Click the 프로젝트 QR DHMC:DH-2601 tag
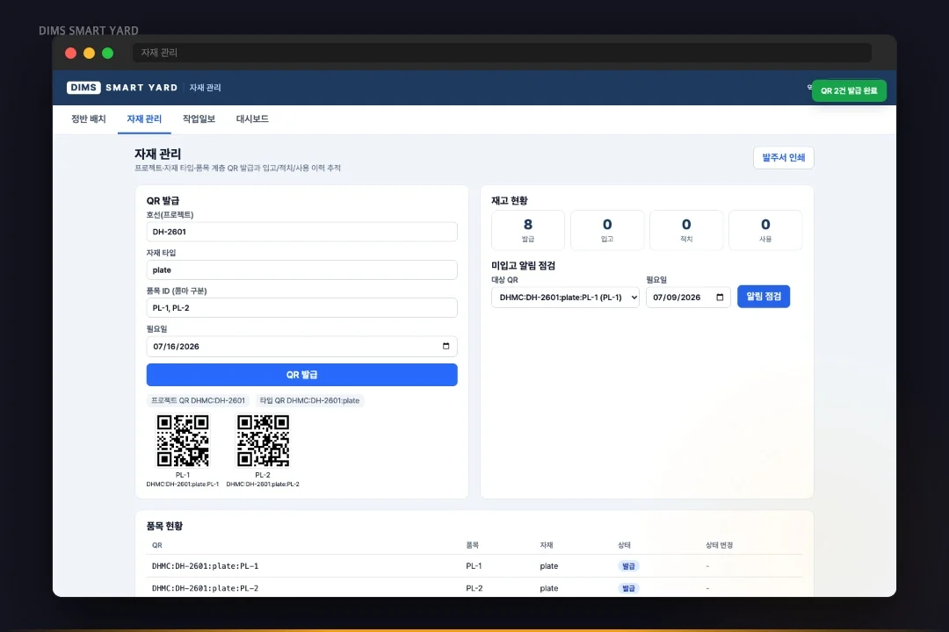This screenshot has width=949, height=632. coord(198,400)
